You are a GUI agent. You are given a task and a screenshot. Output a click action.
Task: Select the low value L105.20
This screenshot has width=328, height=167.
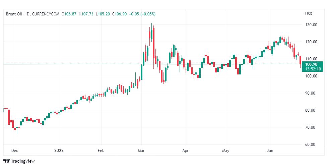103,14
